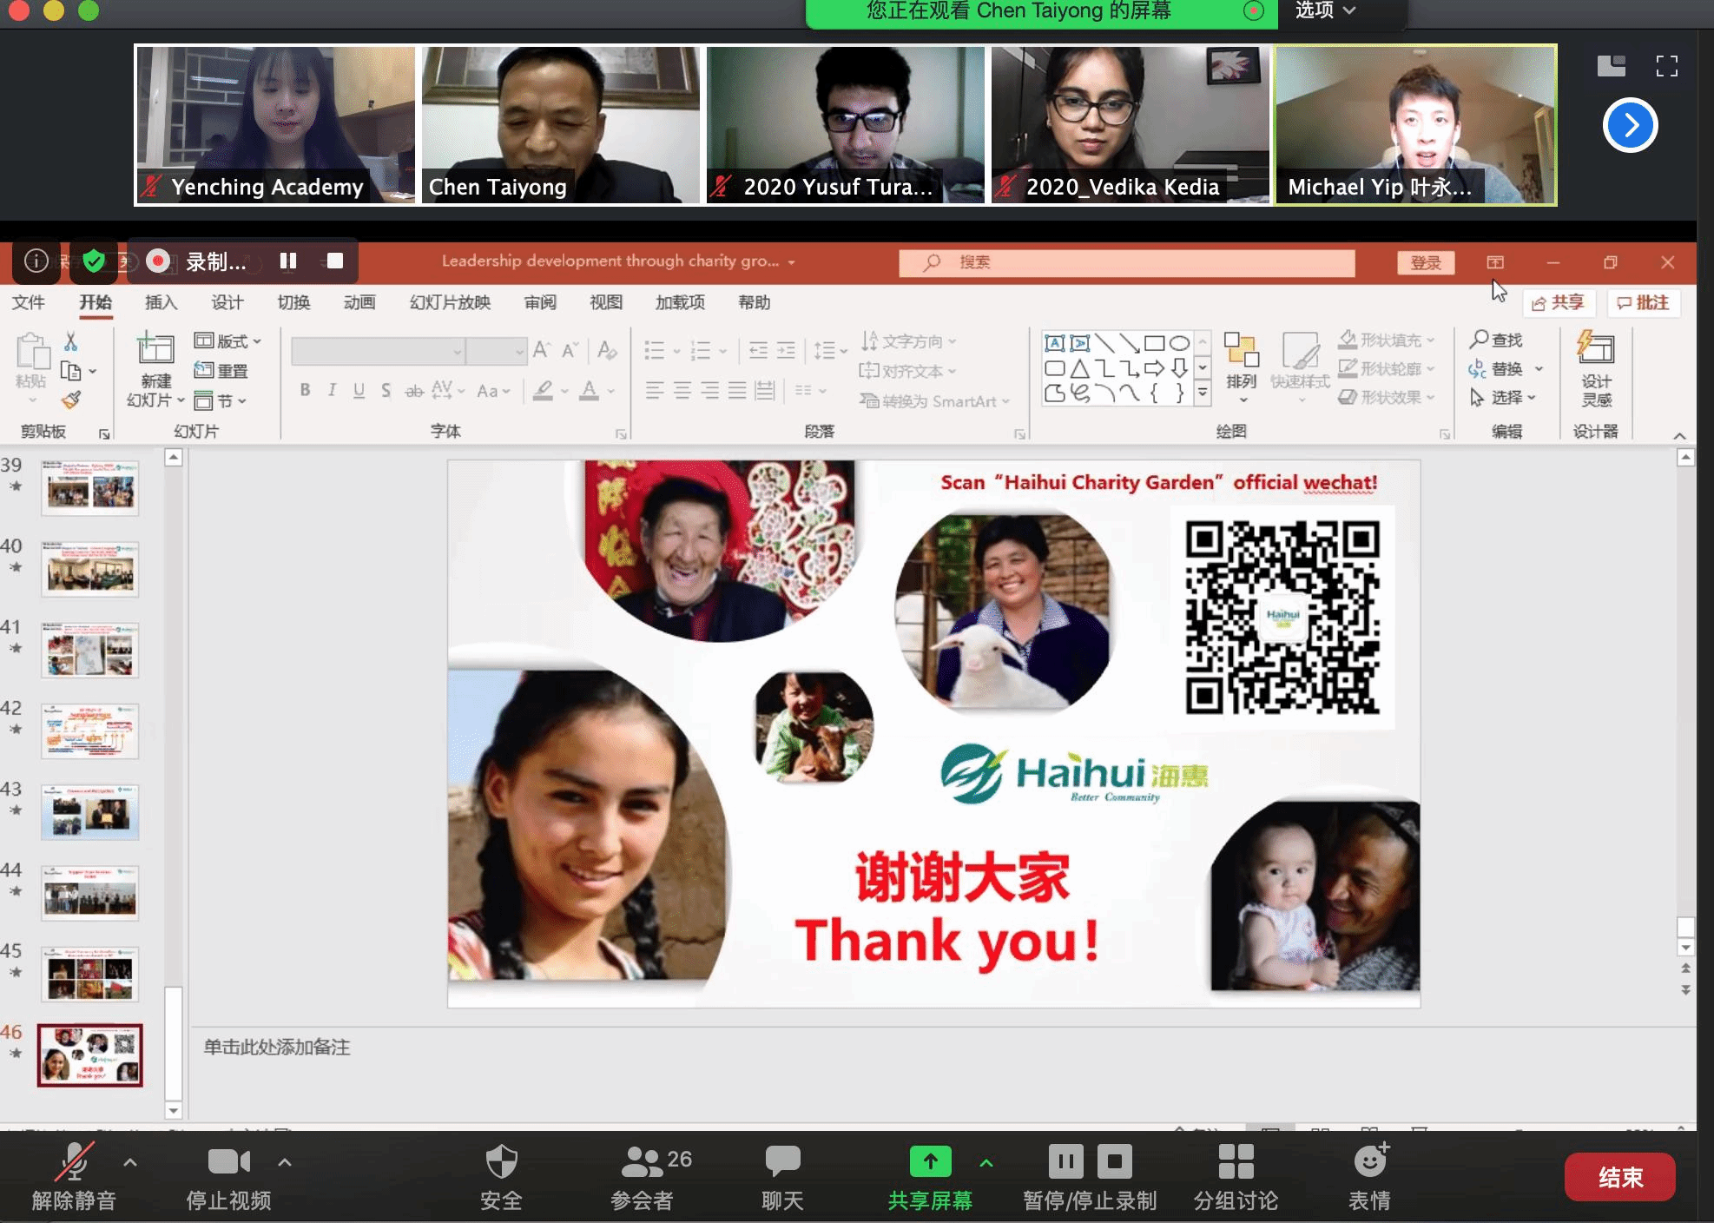The image size is (1714, 1223).
Task: Enter Zoom full screen mode
Action: tap(1666, 66)
